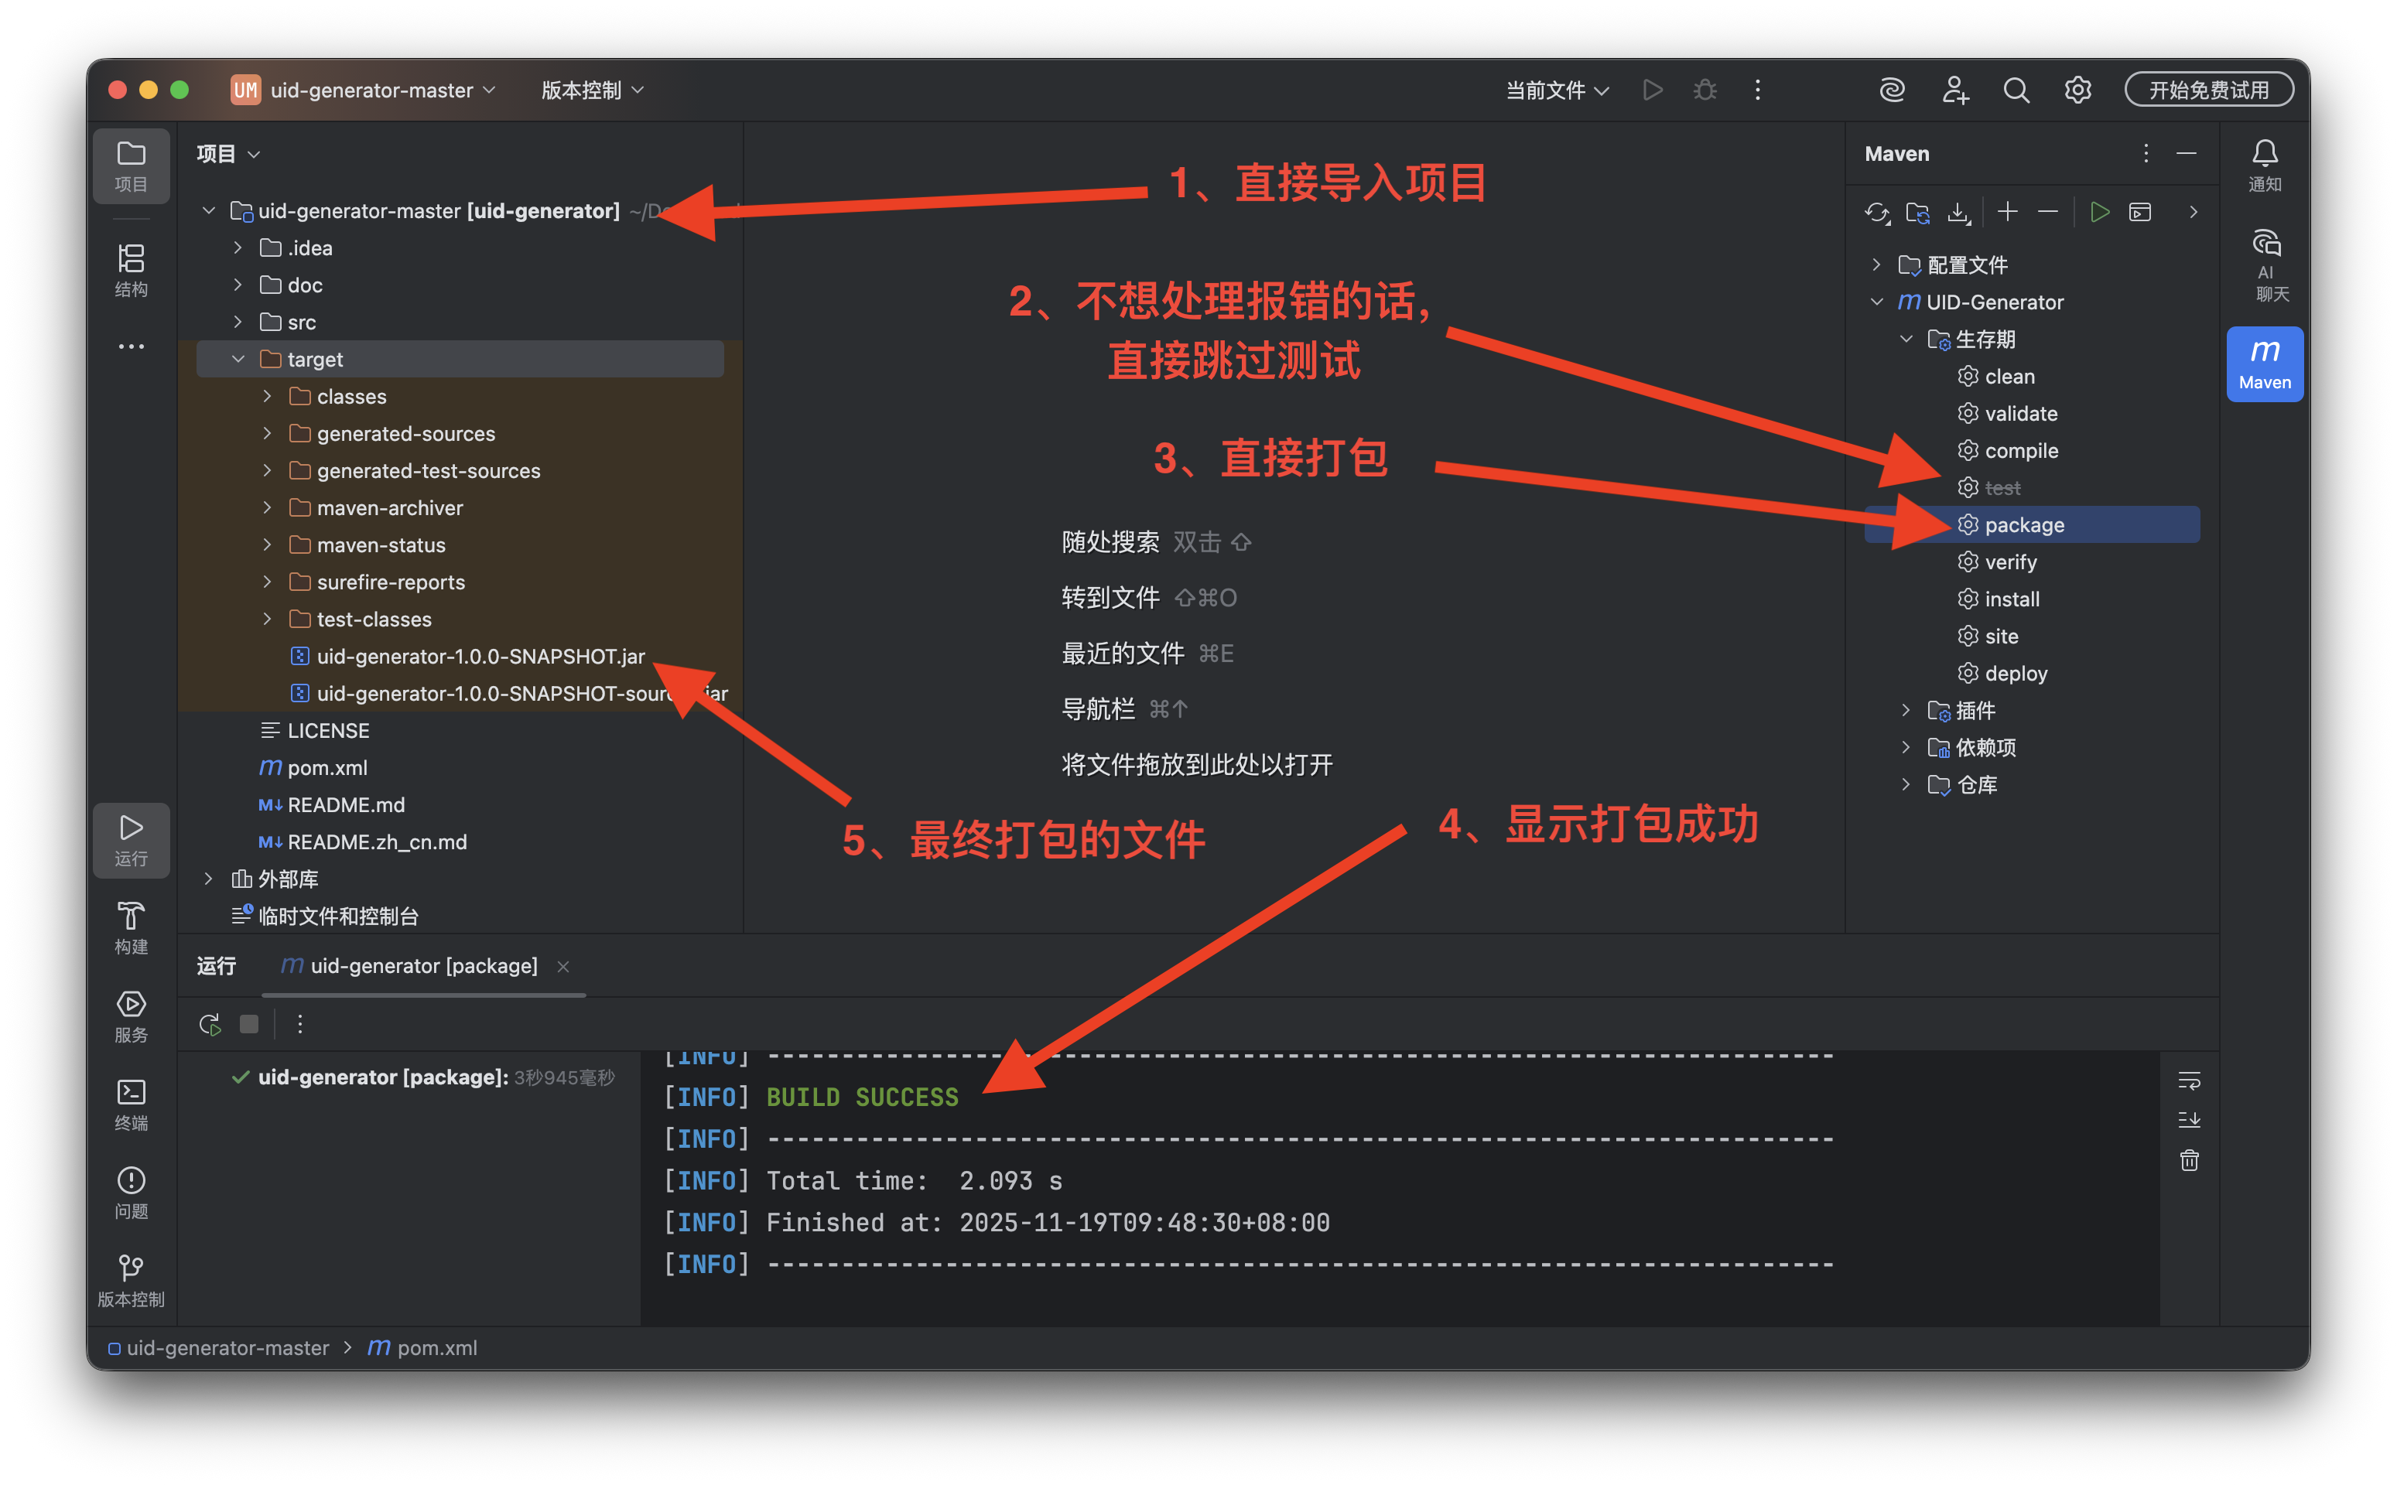This screenshot has height=1485, width=2397.
Task: Open the version control menu
Action: (x=591, y=90)
